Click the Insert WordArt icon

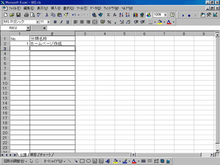coord(107,161)
